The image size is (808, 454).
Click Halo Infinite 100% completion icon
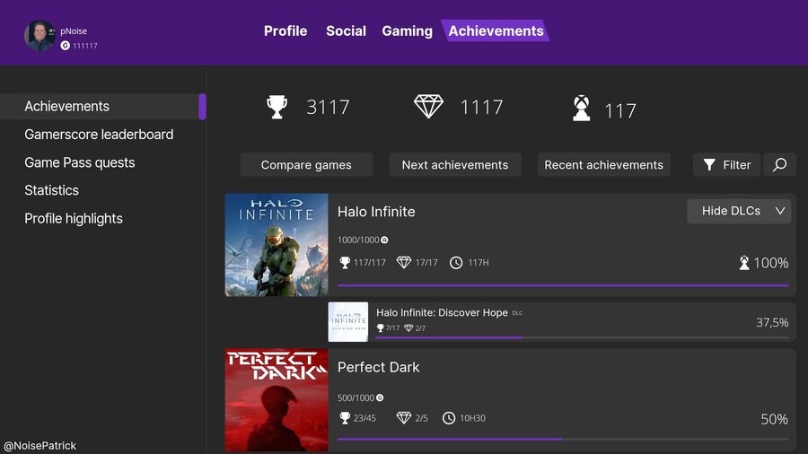(x=744, y=263)
